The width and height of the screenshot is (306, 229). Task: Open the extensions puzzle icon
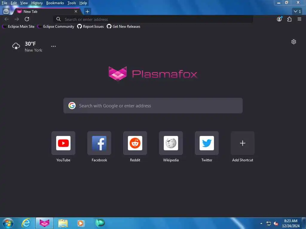pos(289,19)
